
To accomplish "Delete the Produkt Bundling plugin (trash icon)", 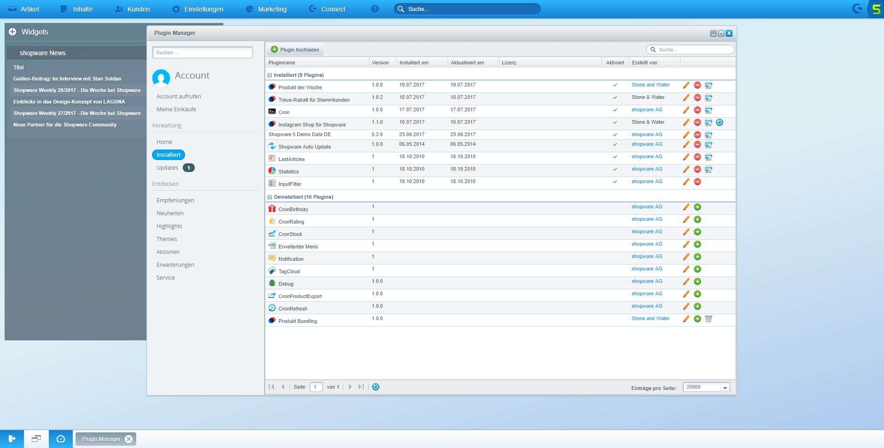I will coord(709,319).
